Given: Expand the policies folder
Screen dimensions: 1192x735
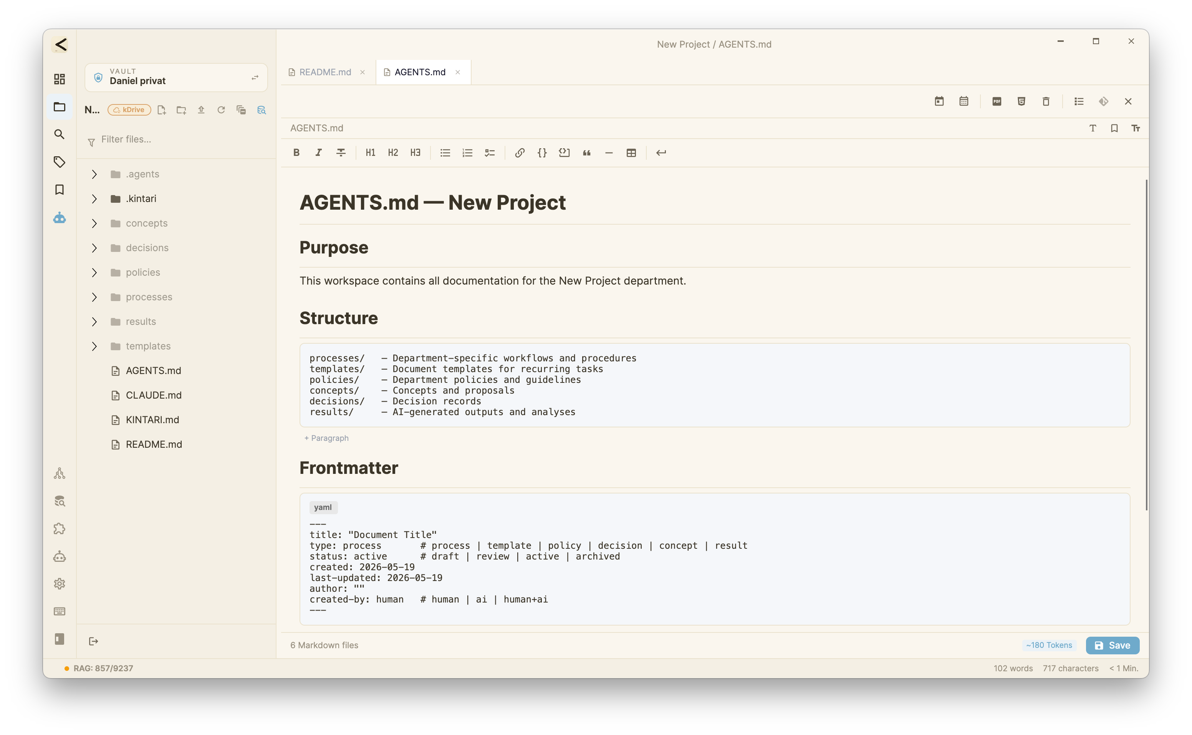Looking at the screenshot, I should (94, 272).
